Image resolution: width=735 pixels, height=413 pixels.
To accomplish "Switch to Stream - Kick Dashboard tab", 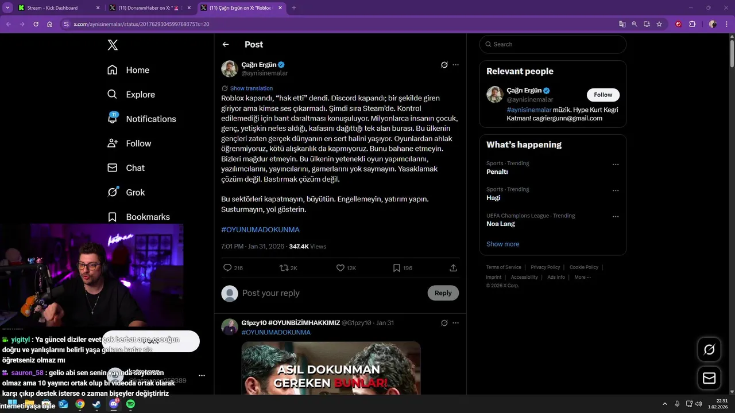I will point(57,8).
